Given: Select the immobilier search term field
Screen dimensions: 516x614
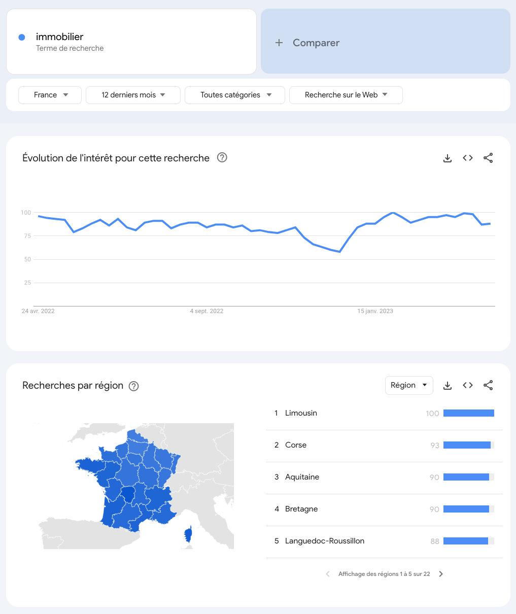Looking at the screenshot, I should coord(131,41).
